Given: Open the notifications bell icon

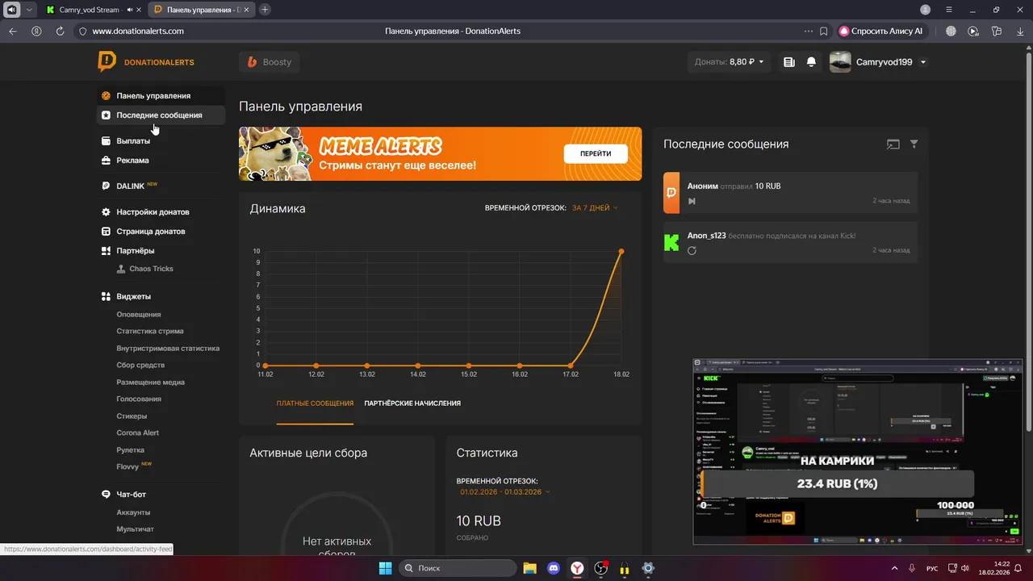Looking at the screenshot, I should (811, 62).
